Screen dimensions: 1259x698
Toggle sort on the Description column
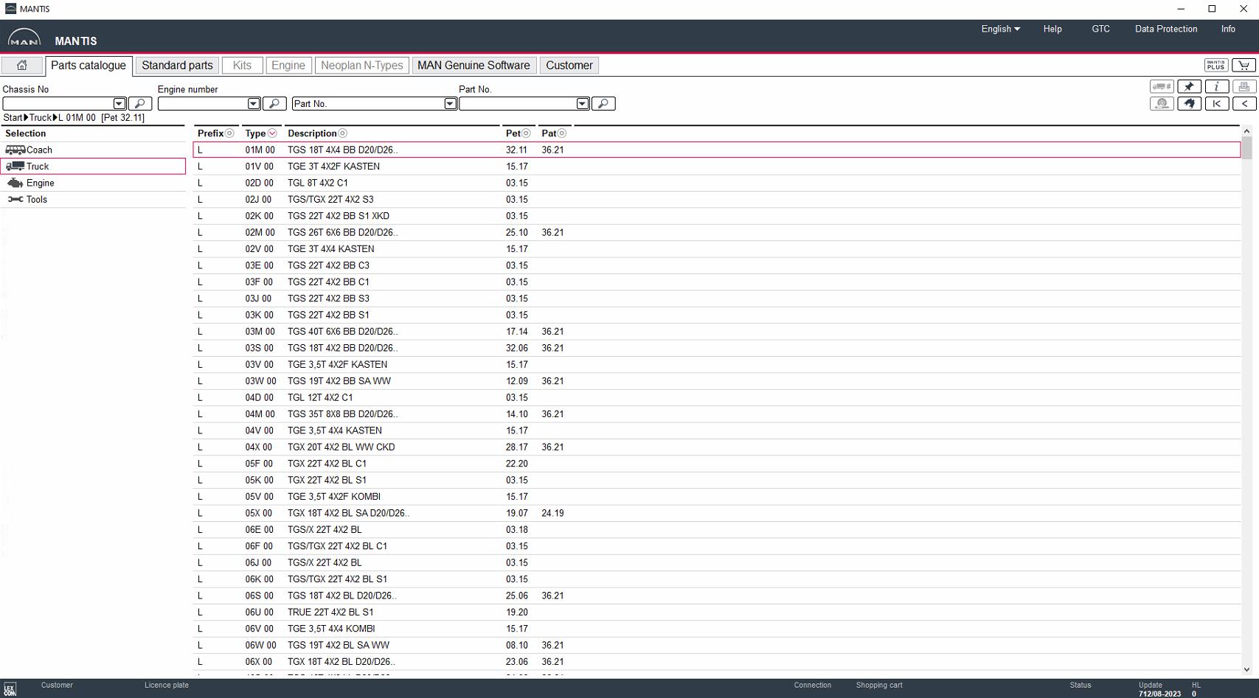(342, 133)
